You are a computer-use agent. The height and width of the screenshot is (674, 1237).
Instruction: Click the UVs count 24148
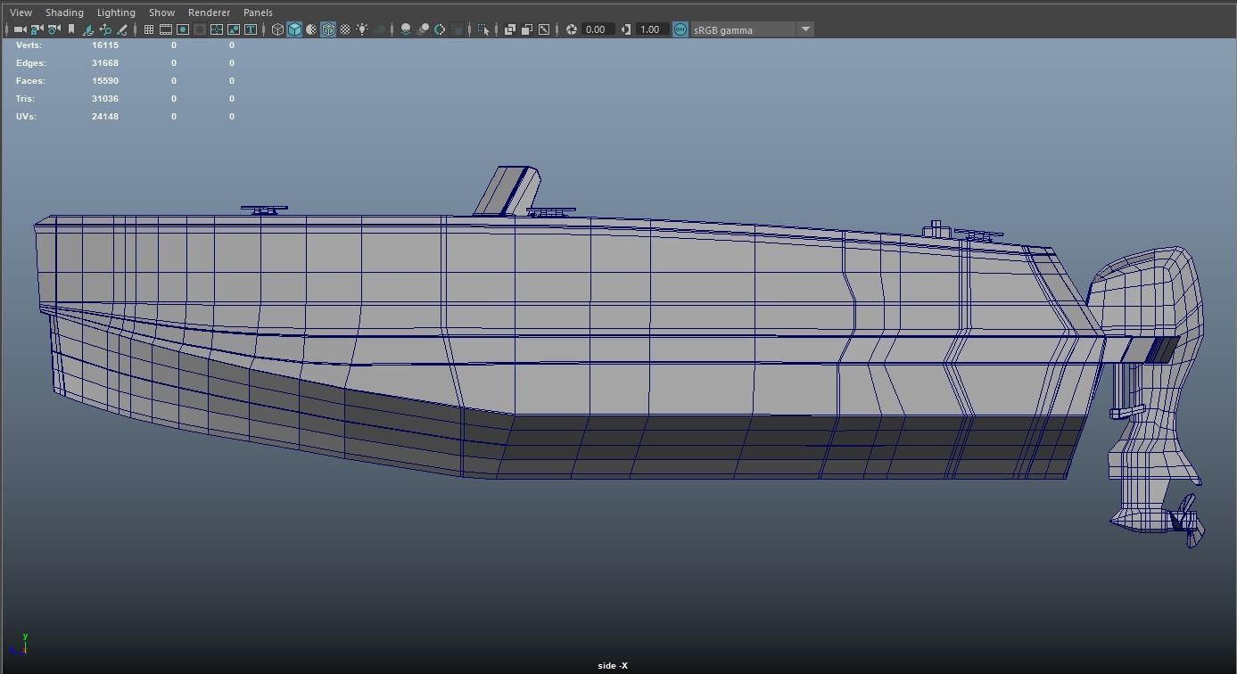coord(105,116)
